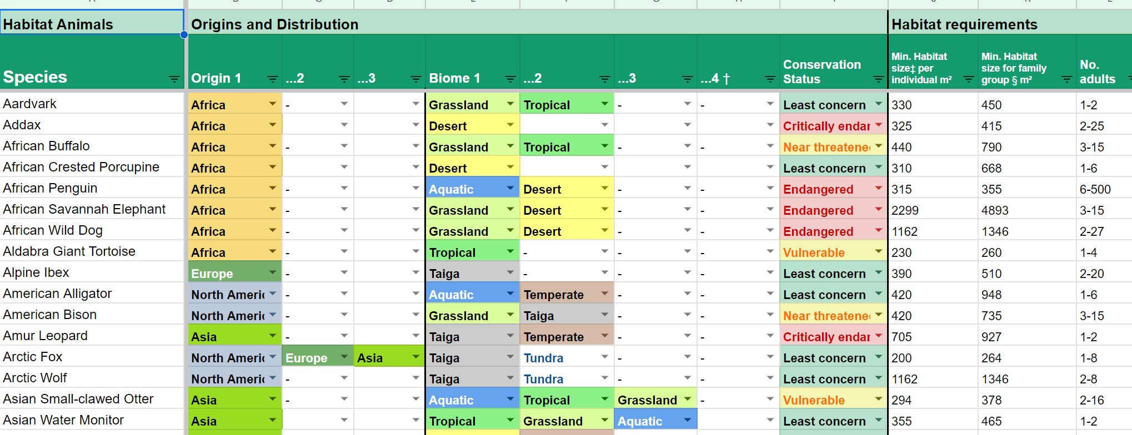Open Aldabra Giant Tortoise Vulnerable status dropdown
This screenshot has height=435, width=1132.
(878, 251)
